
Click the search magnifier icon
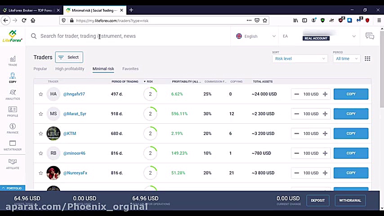[x=34, y=36]
